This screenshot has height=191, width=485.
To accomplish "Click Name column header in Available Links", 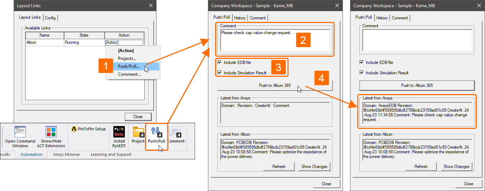I will (x=45, y=35).
